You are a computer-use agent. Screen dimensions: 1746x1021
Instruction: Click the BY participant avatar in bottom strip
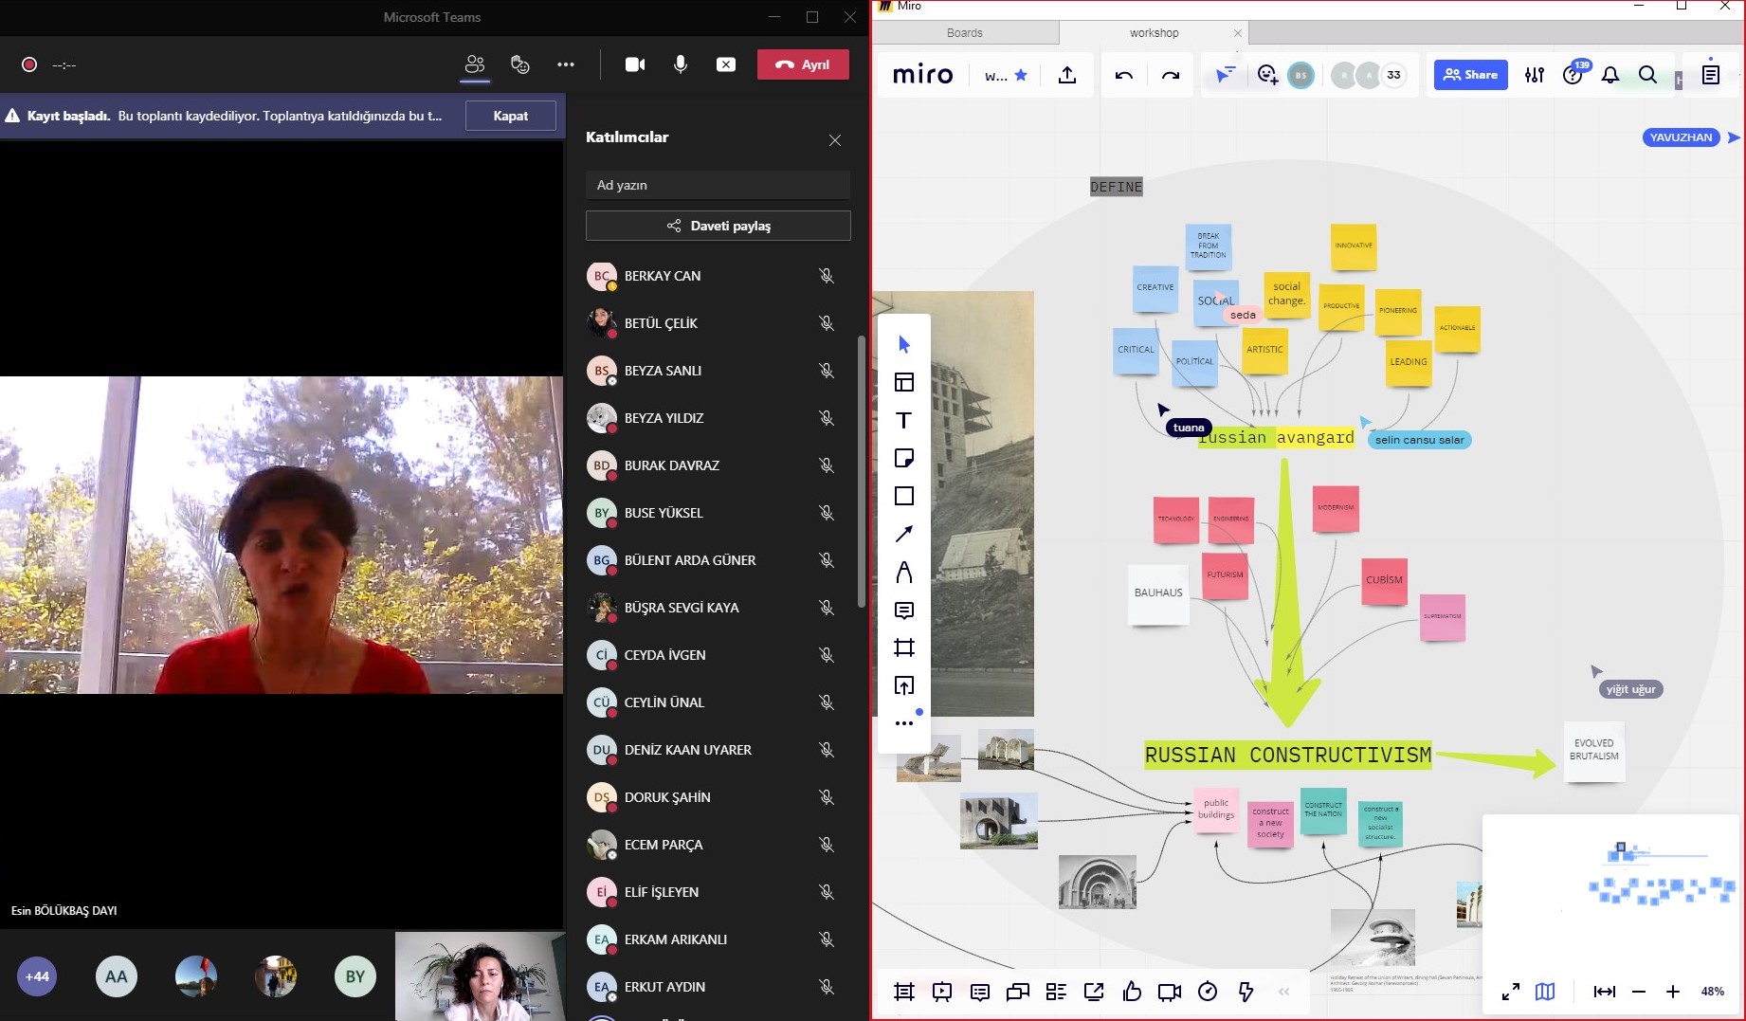tap(355, 976)
